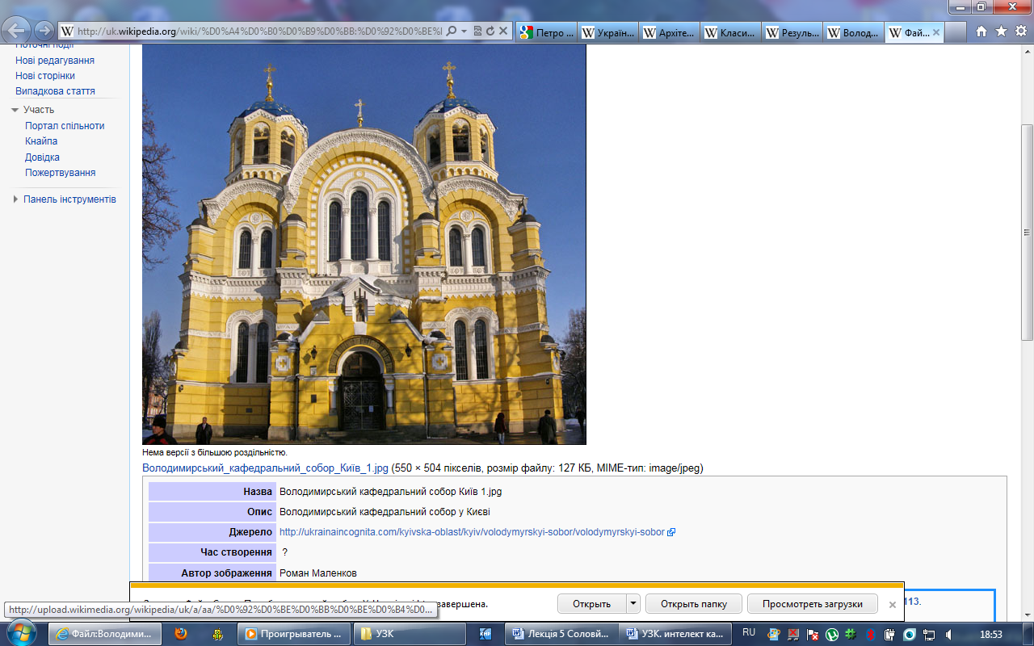Open 'Пожертвування' sidebar link
Image resolution: width=1034 pixels, height=646 pixels.
61,173
